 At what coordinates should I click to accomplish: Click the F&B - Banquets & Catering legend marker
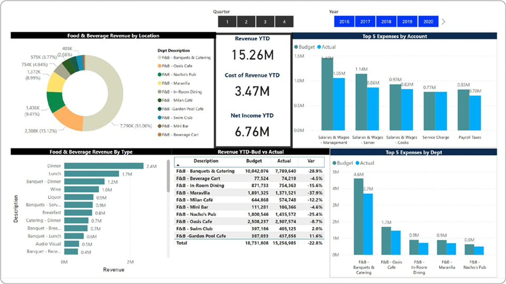[x=160, y=57]
